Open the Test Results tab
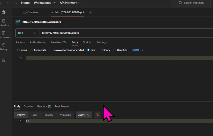Screen dimensions: 213x136 [62, 106]
